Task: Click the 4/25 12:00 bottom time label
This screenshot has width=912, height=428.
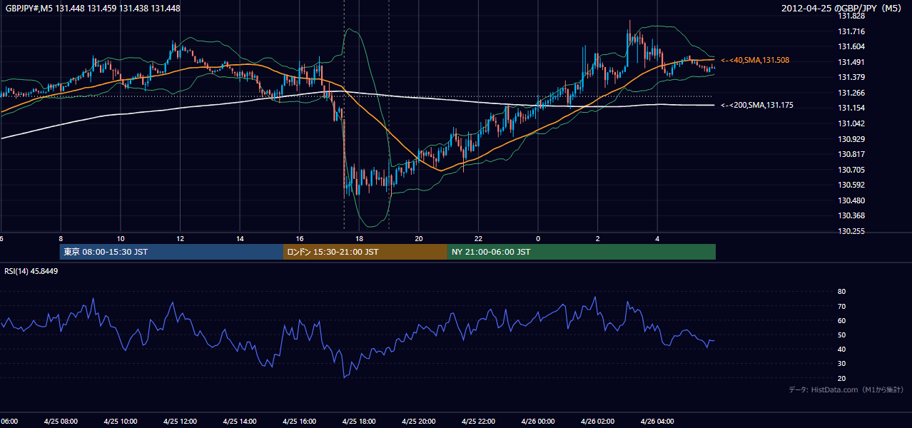Action: click(180, 422)
